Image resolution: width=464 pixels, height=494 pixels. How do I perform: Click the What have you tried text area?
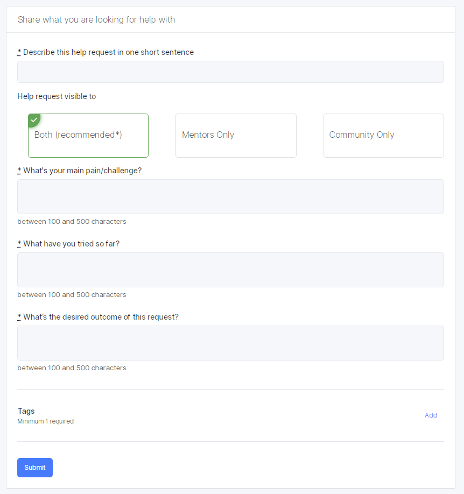click(230, 270)
